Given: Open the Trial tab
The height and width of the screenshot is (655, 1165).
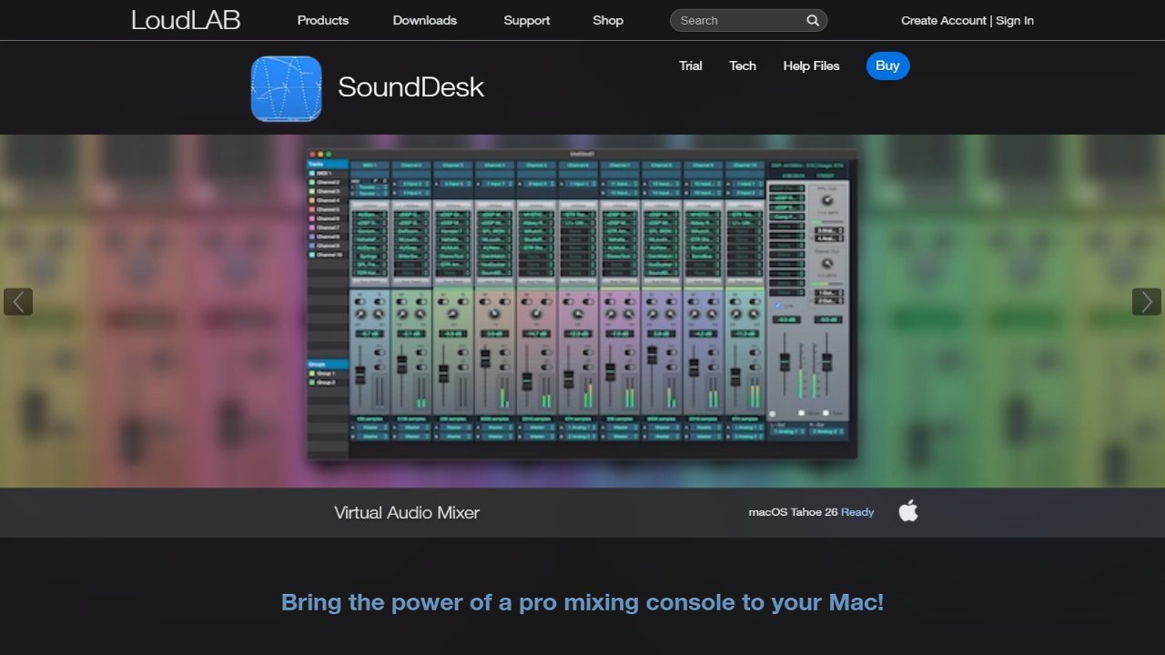Looking at the screenshot, I should (x=691, y=65).
